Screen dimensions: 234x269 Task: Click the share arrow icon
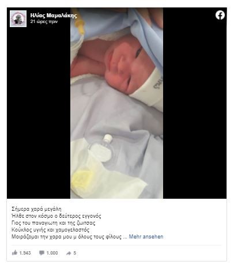click(69, 253)
